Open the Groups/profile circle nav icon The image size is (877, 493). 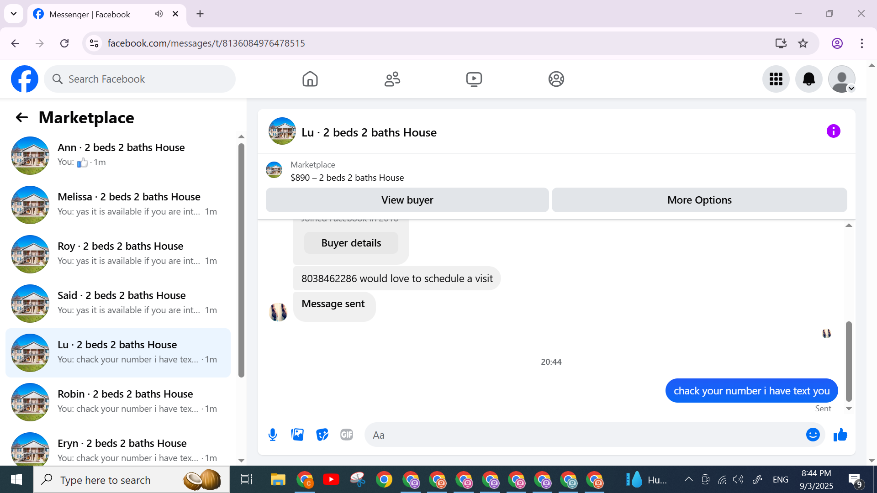point(556,79)
